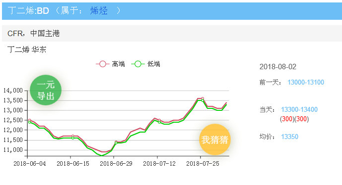This screenshot has width=342, height=185.
Task: Click the data marker at 2018-06-15
Action: [x=73, y=136]
